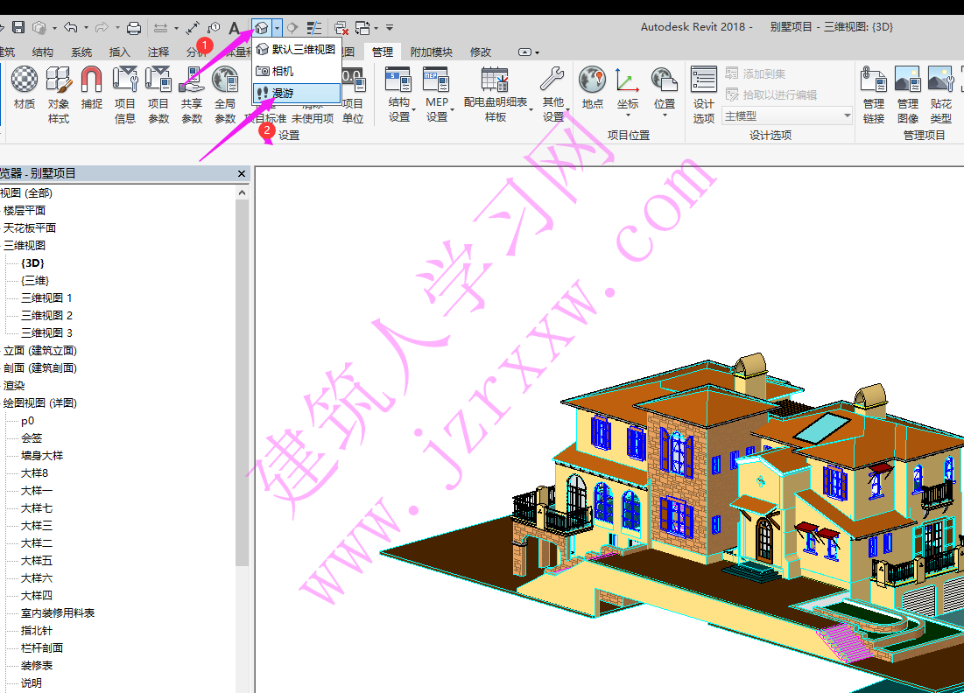The image size is (964, 693).
Task: Open the 位置 (Position) tool
Action: [x=664, y=91]
